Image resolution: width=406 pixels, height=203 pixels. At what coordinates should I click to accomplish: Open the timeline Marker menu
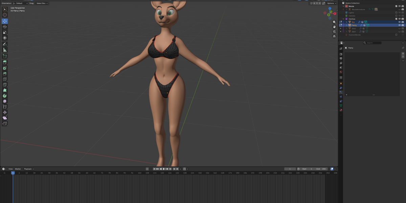coord(18,169)
